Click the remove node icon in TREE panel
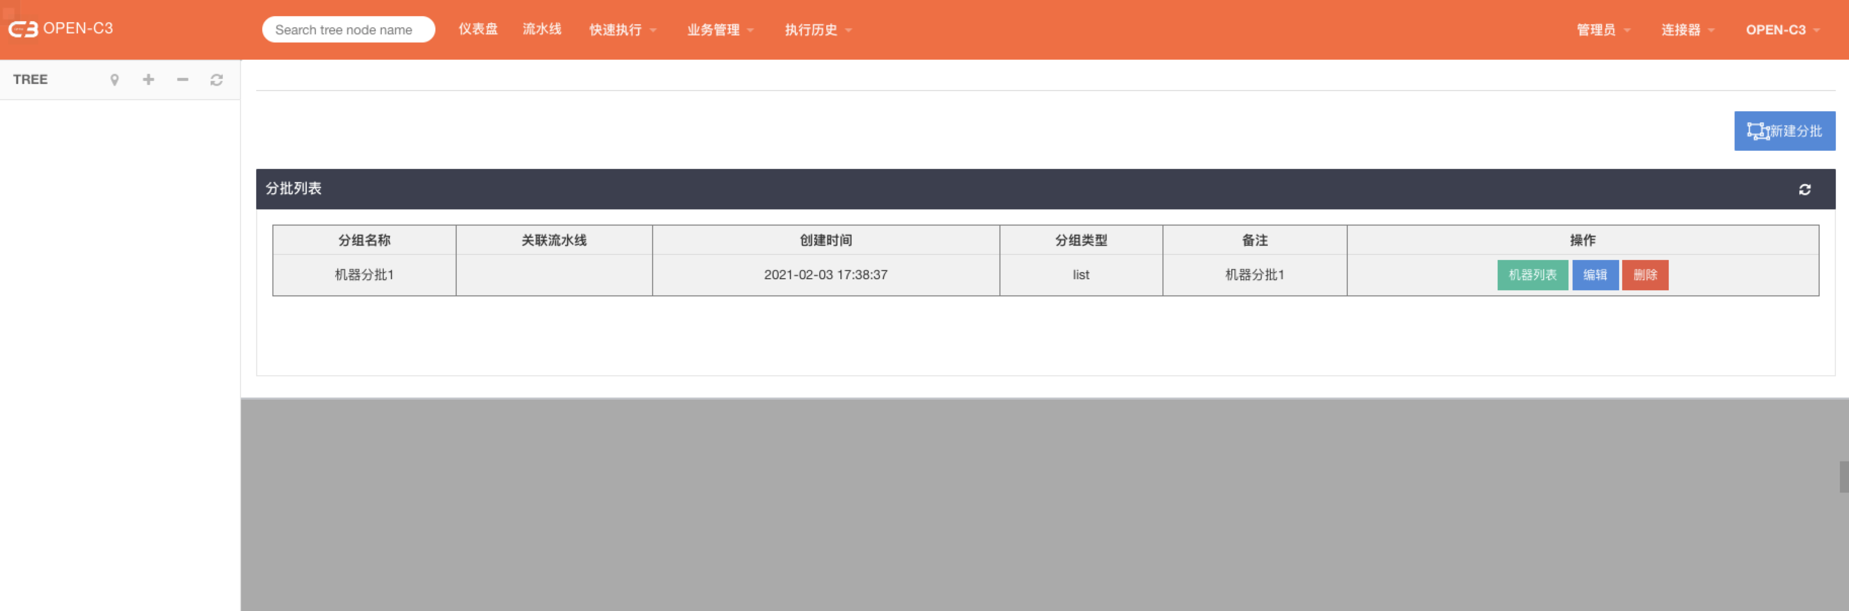1849x611 pixels. point(182,80)
